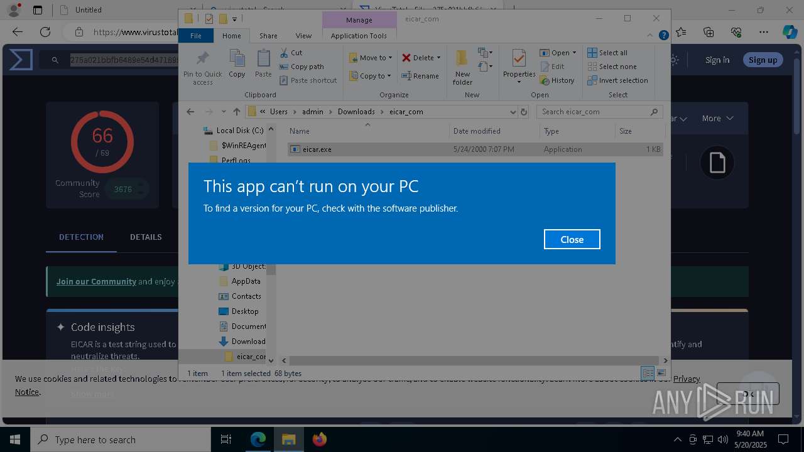Click the Task View taskbar icon

click(x=226, y=439)
